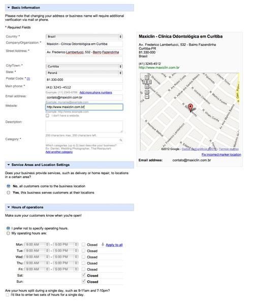Click 'Add another category' link

click(x=59, y=152)
